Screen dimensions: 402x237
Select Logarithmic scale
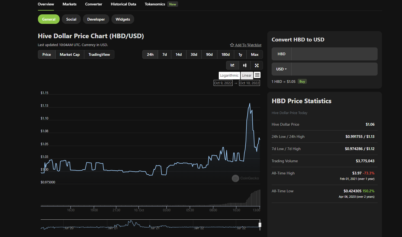229,76
